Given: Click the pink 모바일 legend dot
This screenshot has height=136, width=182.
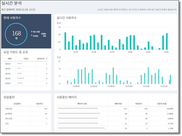Looking at the screenshot, I should [32, 35].
